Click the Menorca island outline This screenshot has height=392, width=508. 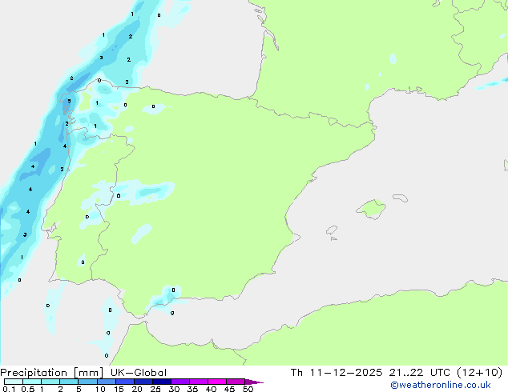click(x=401, y=198)
